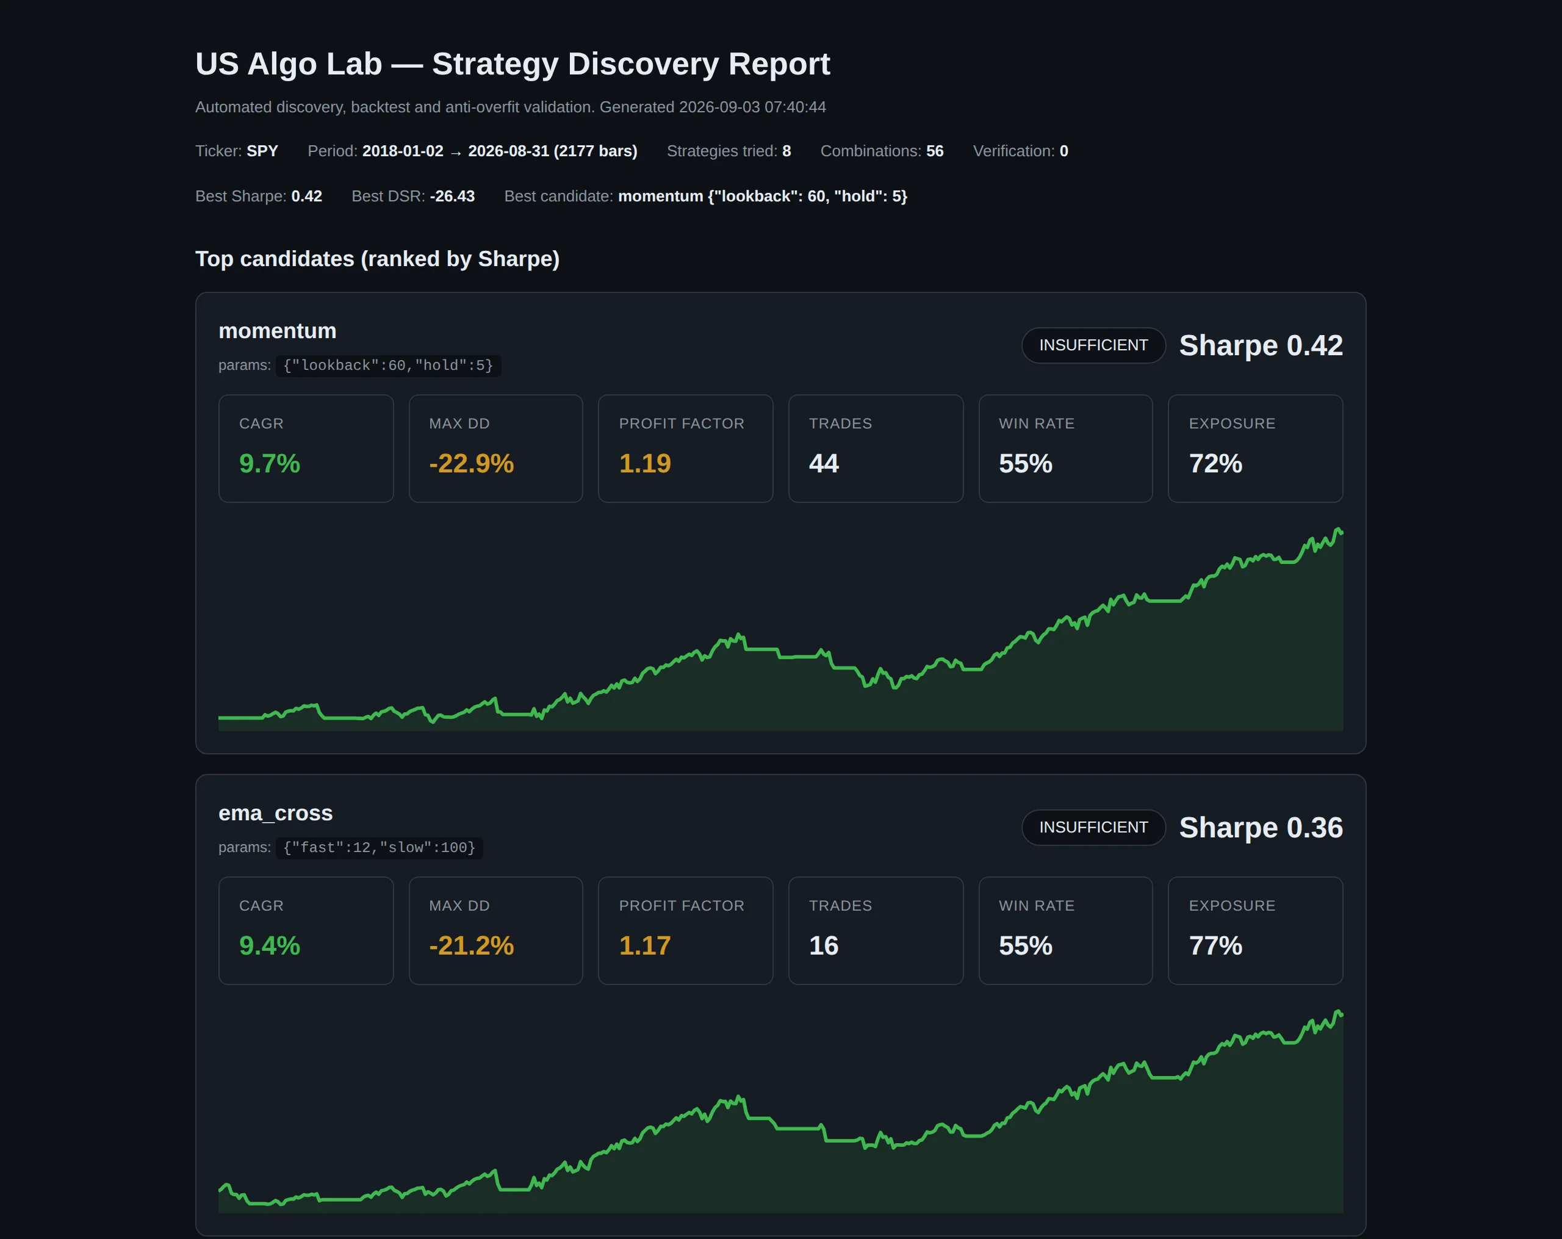Click 'Top candidates (ranked by Sharpe)' heading
Screen dimensions: 1562x1239
378,259
